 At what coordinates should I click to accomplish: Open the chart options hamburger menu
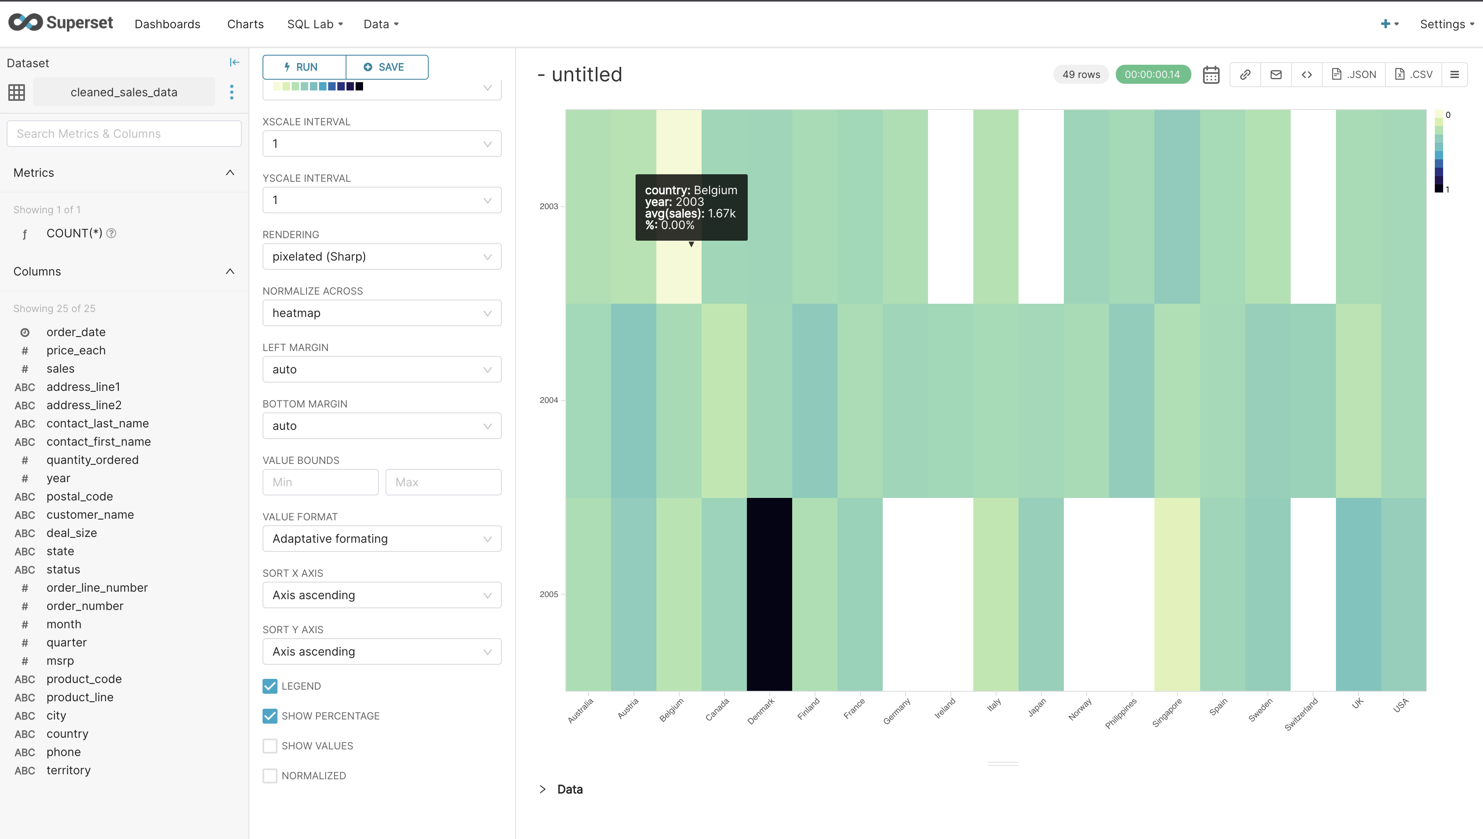1455,74
